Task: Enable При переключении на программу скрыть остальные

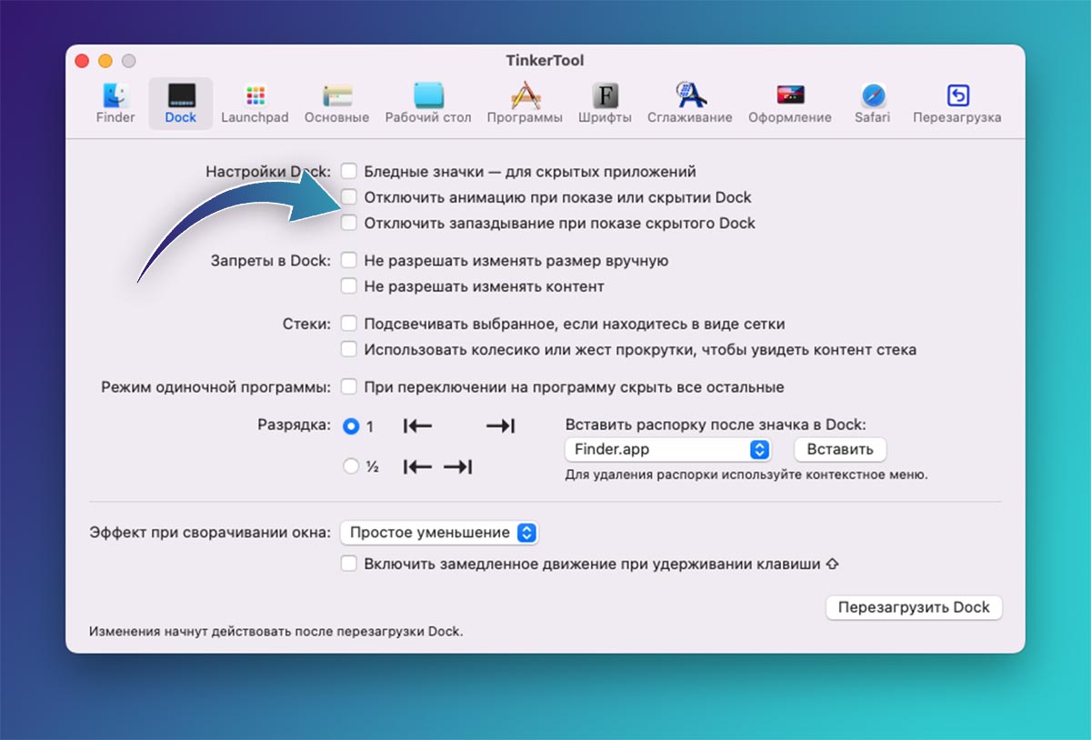Action: [x=349, y=387]
